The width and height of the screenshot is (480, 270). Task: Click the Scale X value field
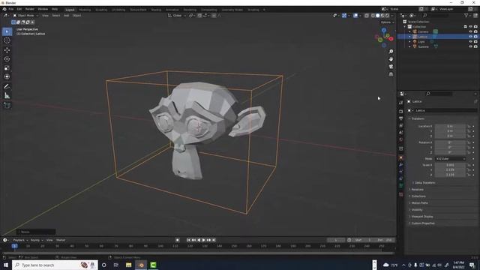(450, 165)
